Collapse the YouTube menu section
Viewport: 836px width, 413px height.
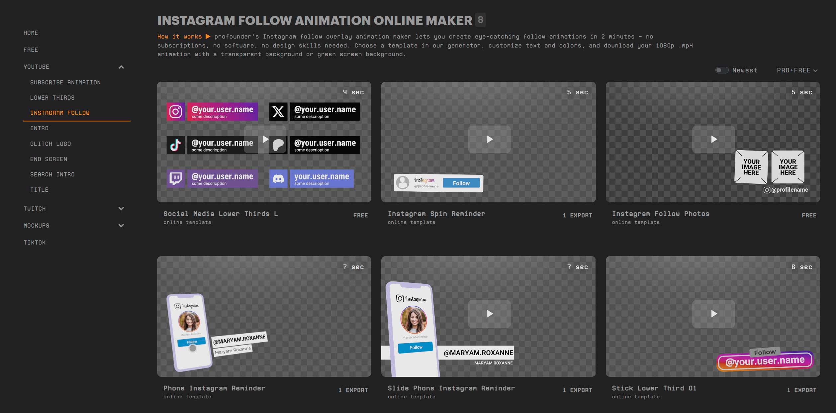pyautogui.click(x=121, y=67)
